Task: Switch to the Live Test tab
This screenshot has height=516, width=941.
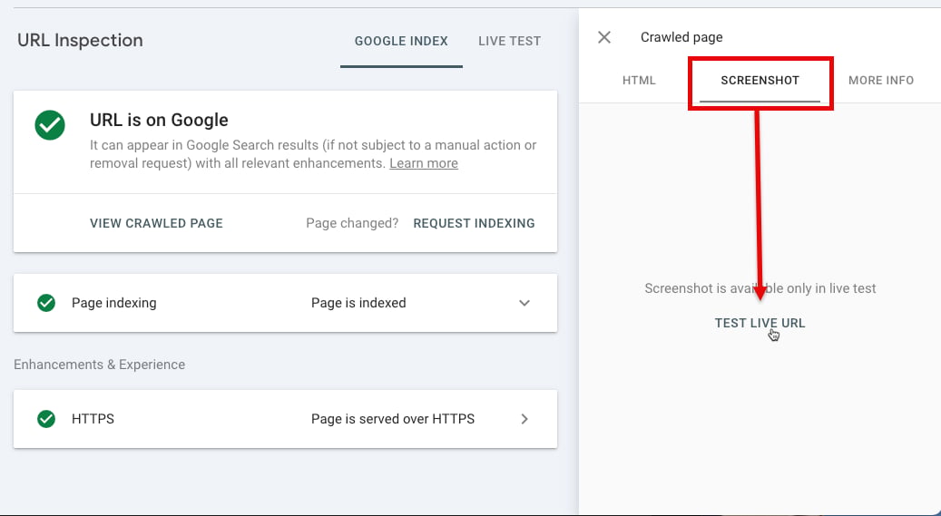Action: [x=509, y=42]
